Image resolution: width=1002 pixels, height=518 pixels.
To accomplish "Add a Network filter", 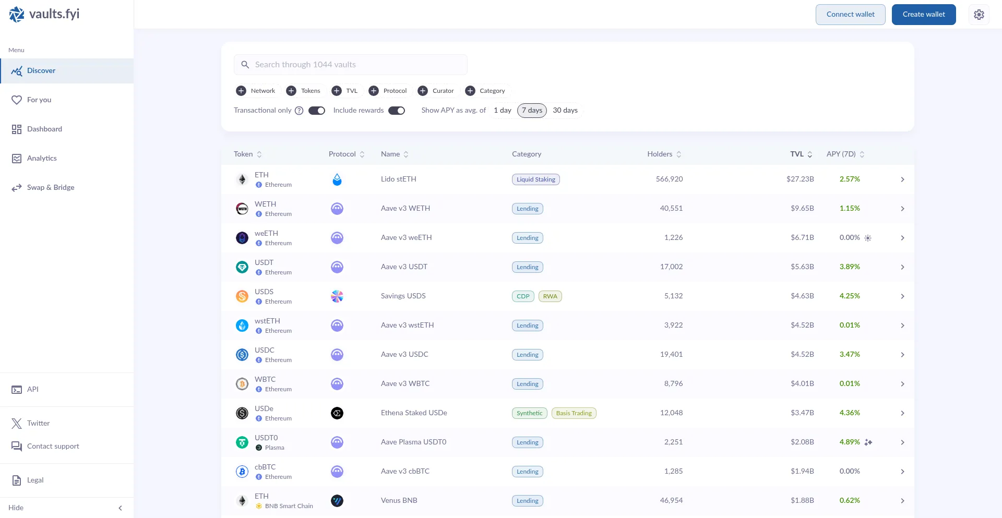I will pos(256,91).
